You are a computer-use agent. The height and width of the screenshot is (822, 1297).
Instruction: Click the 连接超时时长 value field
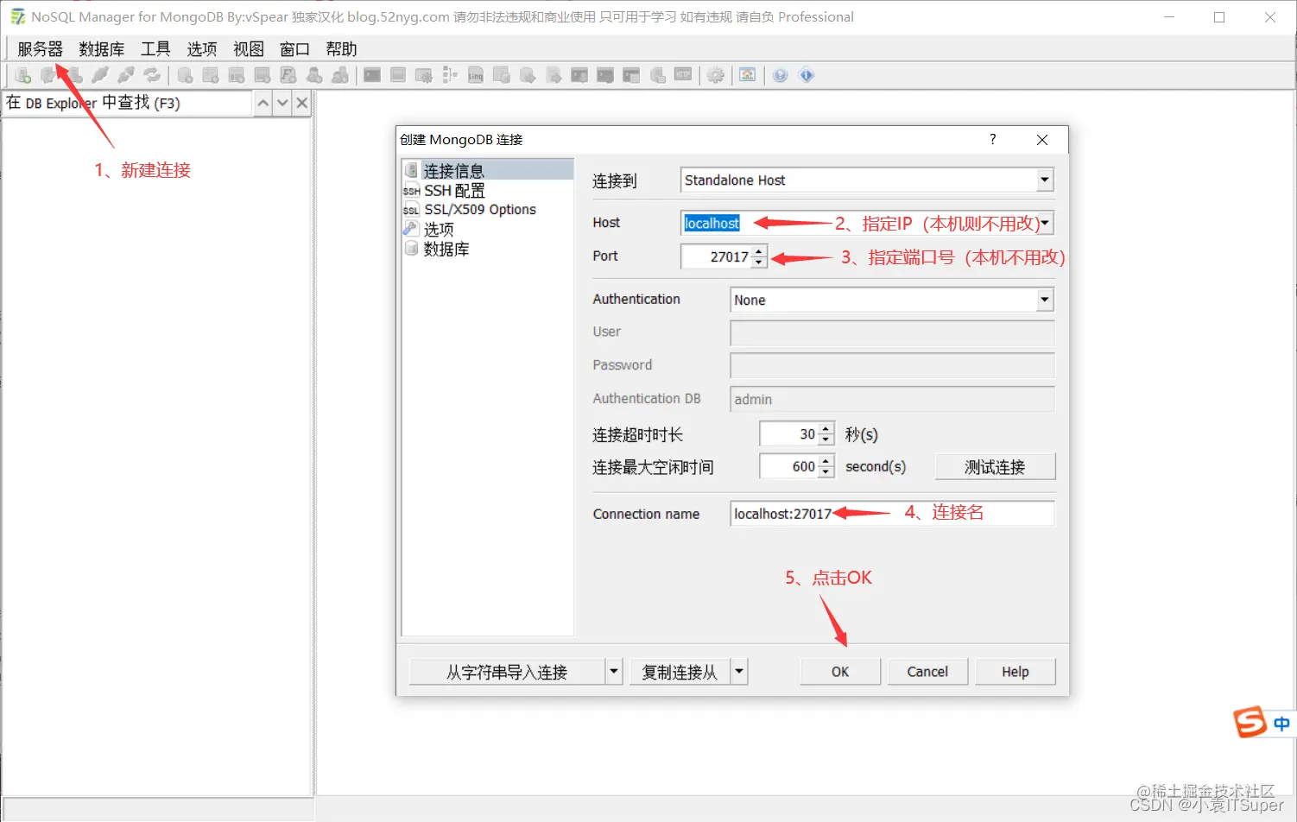(788, 434)
